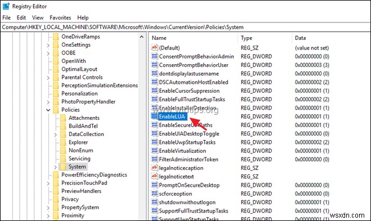
Task: Select EnableCursorSuppression DWORD icon
Action: tap(154, 91)
